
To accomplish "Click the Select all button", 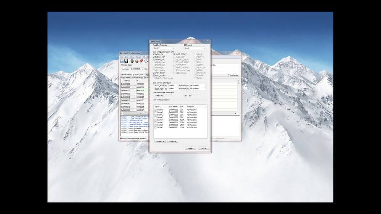I will click(x=173, y=142).
